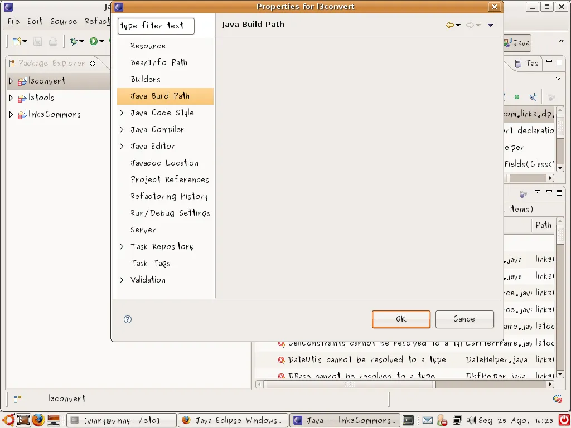
Task: Show more perspectives chevron
Action: tap(561, 41)
